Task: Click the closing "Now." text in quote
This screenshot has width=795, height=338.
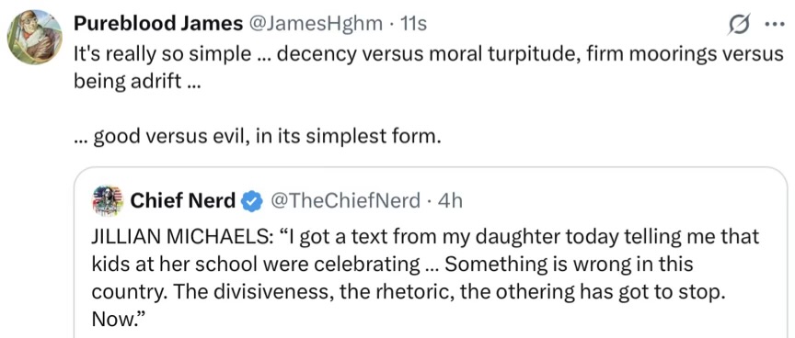Action: (119, 320)
